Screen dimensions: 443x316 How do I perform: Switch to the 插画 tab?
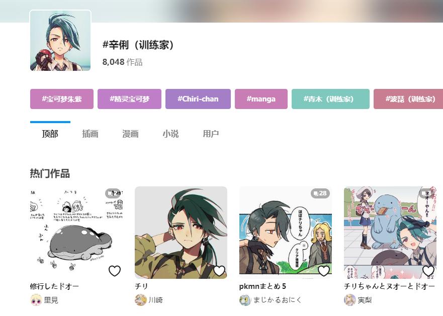90,134
